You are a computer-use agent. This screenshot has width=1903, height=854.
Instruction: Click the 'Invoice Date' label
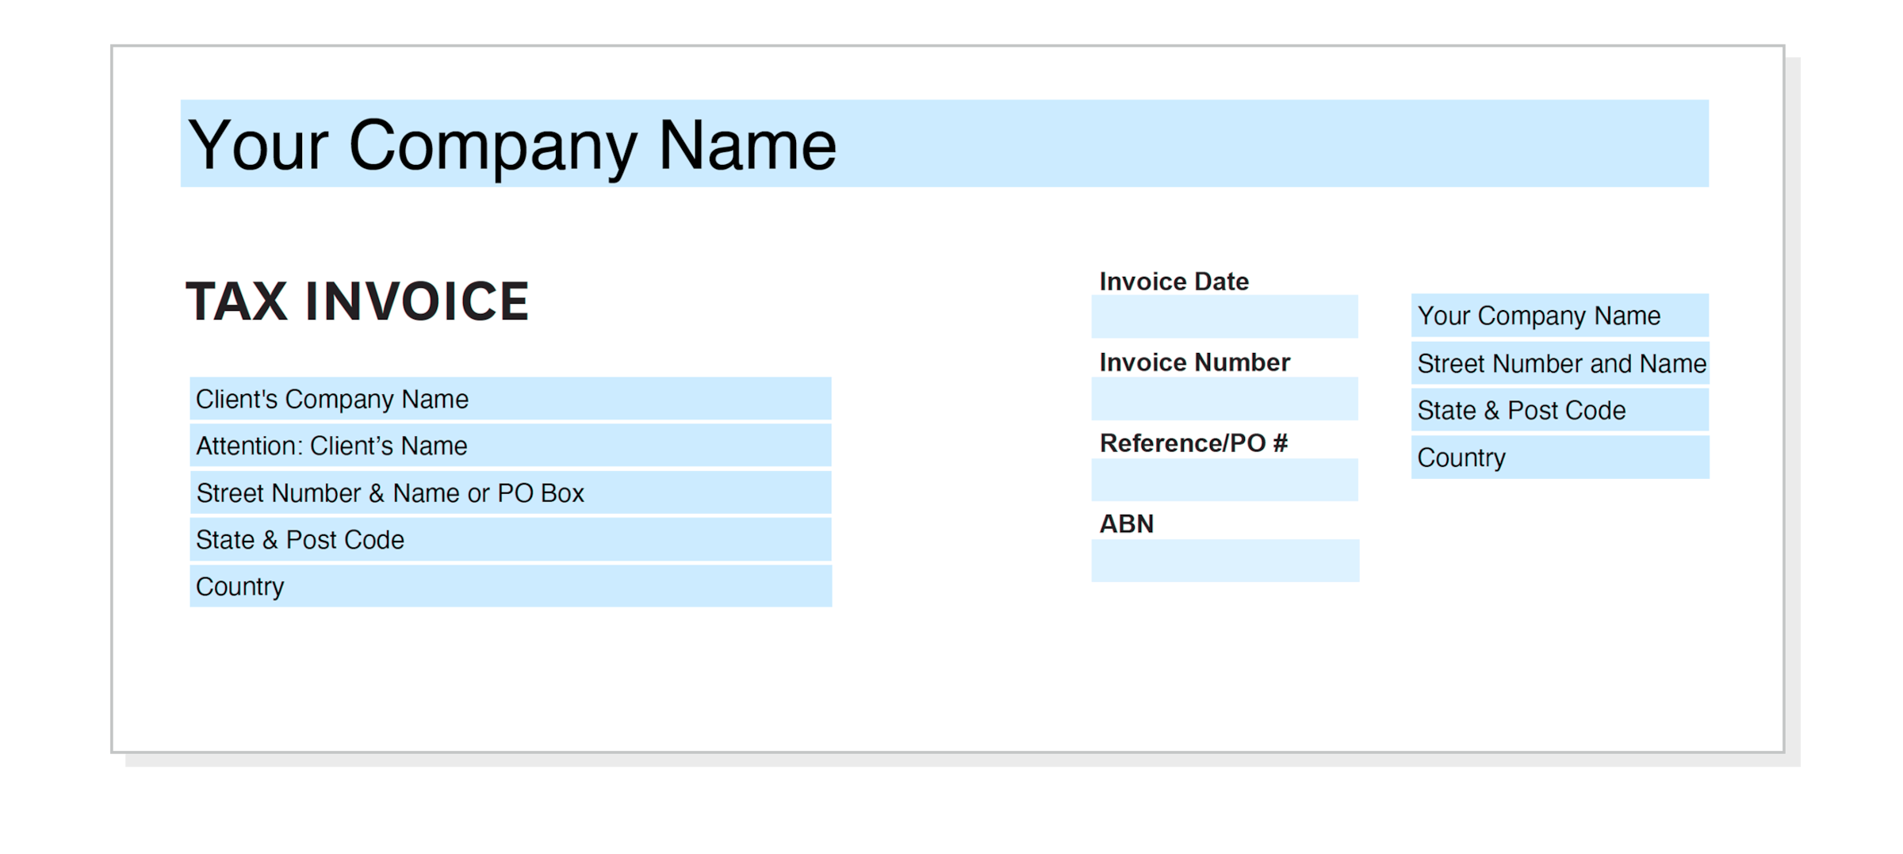tap(1174, 281)
